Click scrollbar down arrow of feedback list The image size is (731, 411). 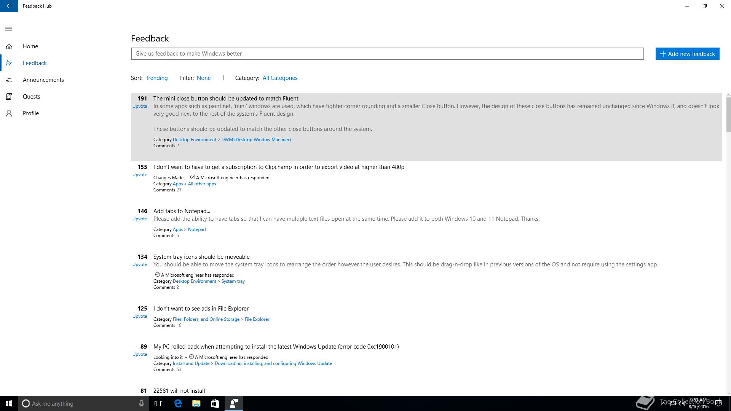coord(728,393)
